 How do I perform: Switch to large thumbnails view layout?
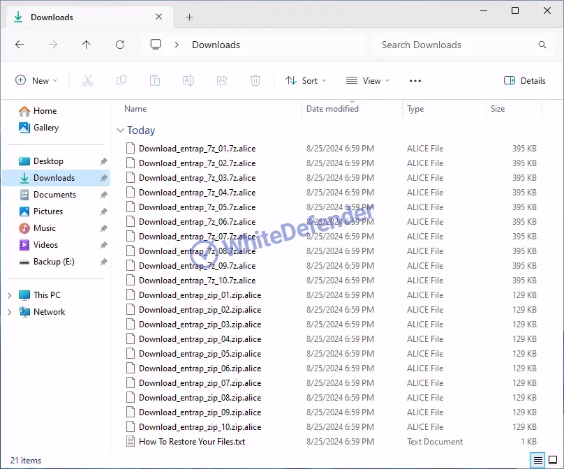pyautogui.click(x=552, y=460)
